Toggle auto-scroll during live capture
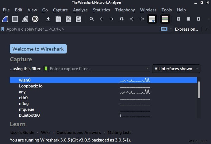211x144 pixels. coord(152,19)
